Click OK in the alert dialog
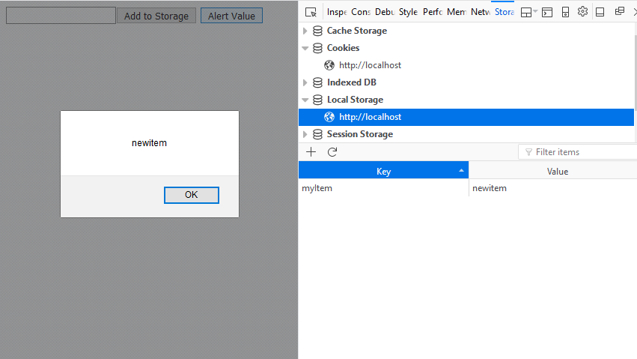 [x=192, y=195]
